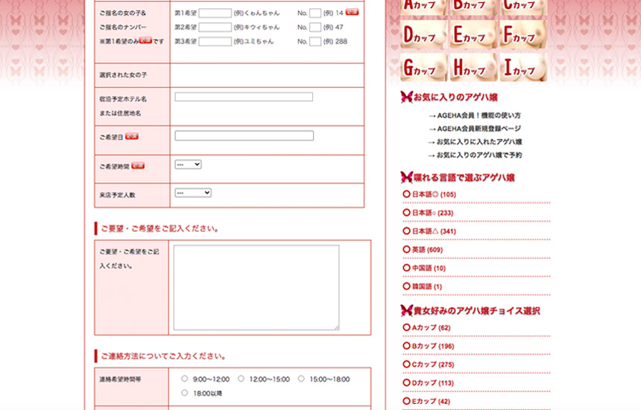Select the Iカップ image banner
The height and width of the screenshot is (410, 641).
523,67
